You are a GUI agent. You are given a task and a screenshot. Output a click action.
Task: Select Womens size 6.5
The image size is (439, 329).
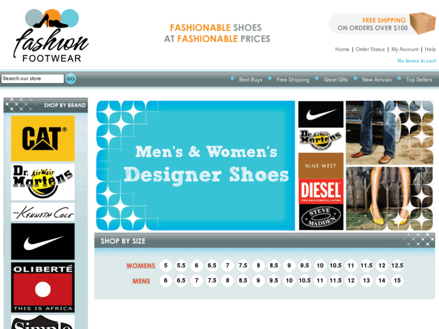click(x=212, y=266)
